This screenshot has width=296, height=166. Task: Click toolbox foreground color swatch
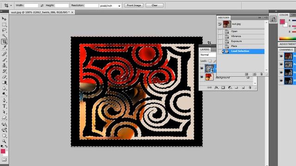[3, 151]
